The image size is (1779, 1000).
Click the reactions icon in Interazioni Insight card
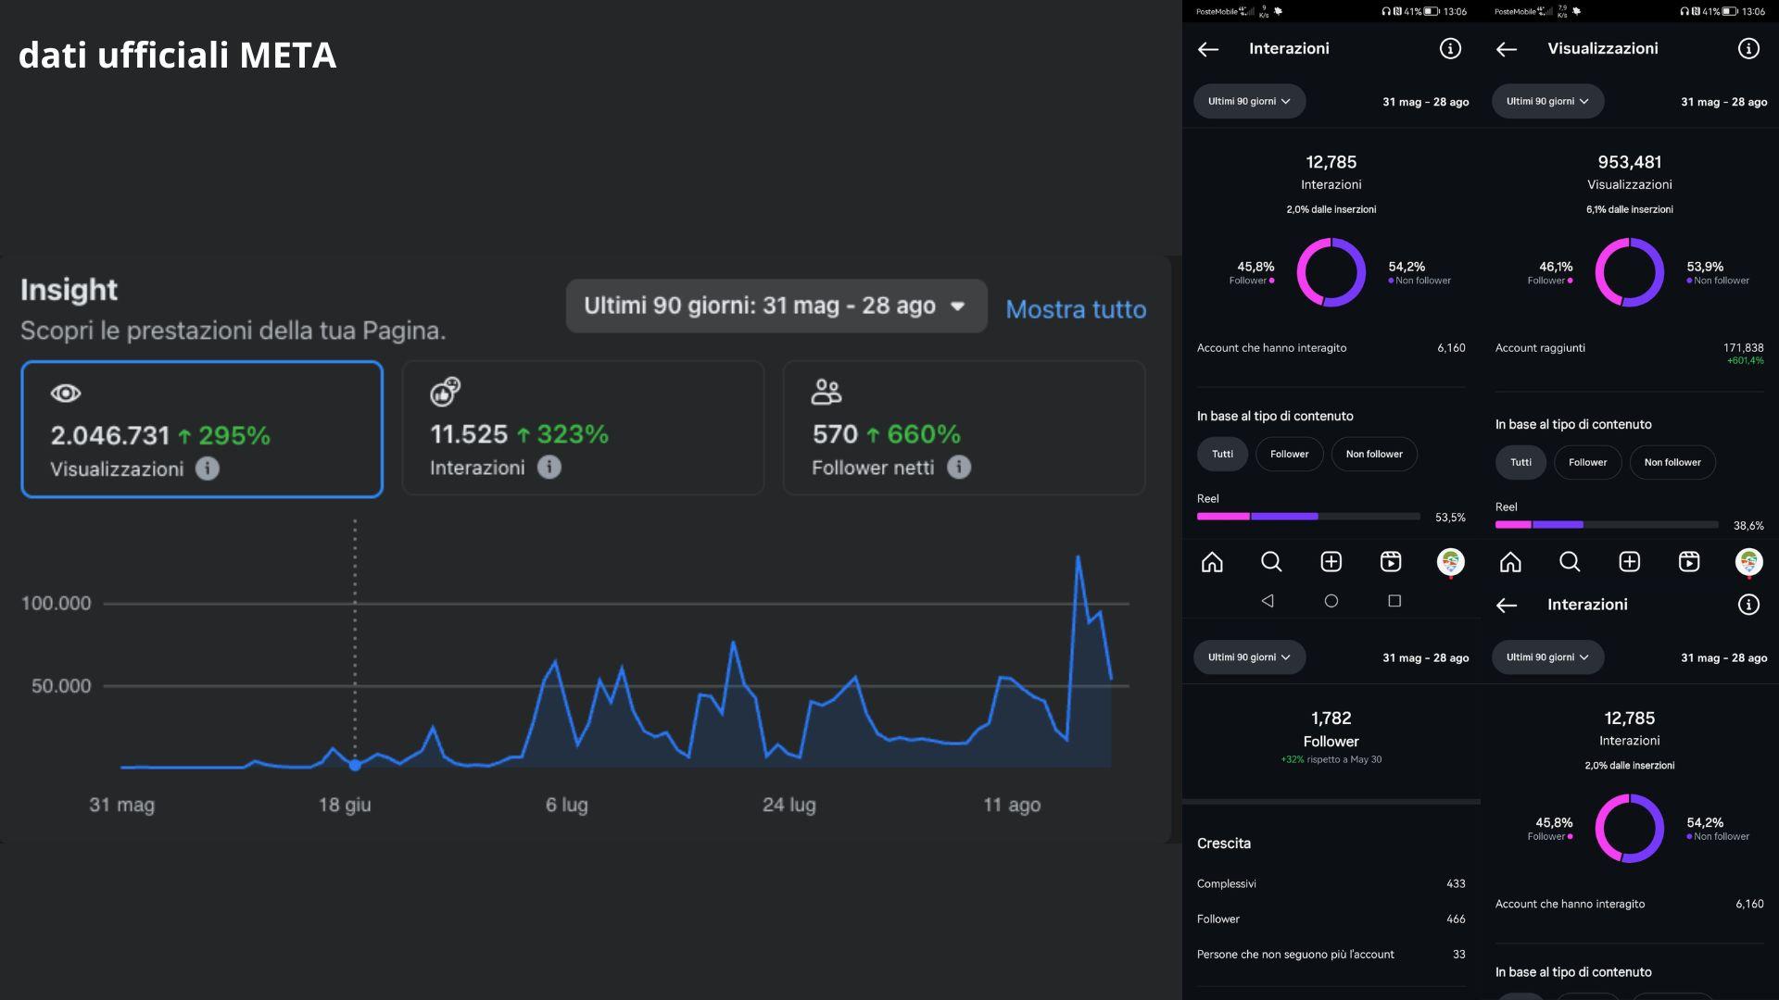click(446, 392)
